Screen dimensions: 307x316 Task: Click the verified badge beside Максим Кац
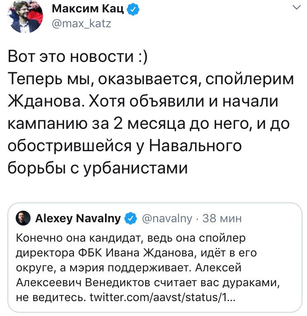click(x=132, y=9)
